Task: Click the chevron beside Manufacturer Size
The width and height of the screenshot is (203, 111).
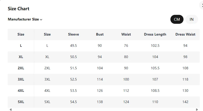Action: (x=41, y=19)
